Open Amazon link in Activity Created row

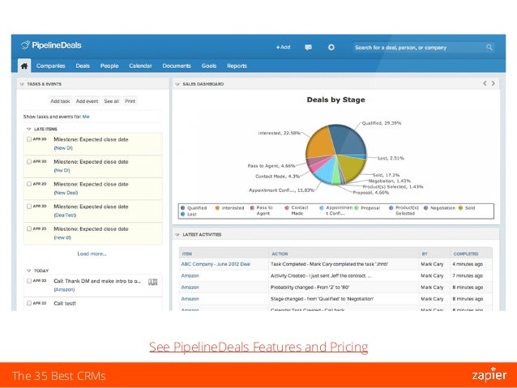190,275
